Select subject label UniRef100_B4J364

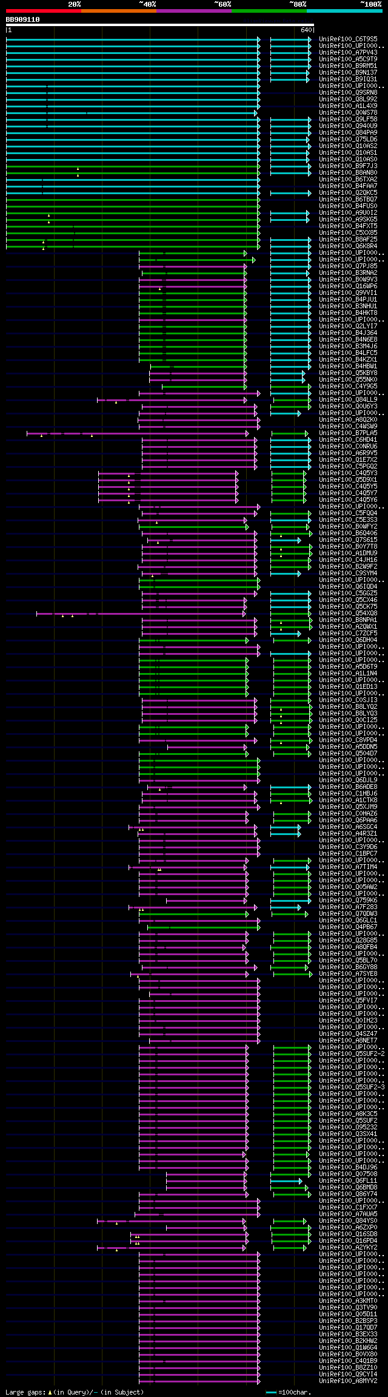tap(348, 333)
